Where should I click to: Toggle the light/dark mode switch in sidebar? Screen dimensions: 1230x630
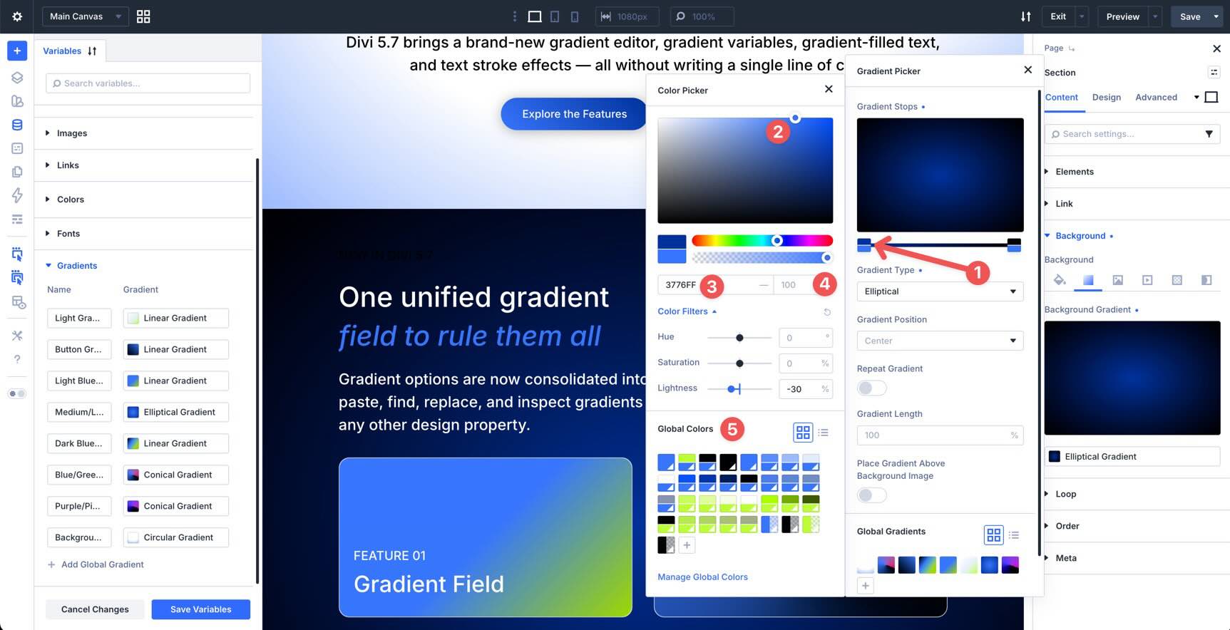(17, 393)
